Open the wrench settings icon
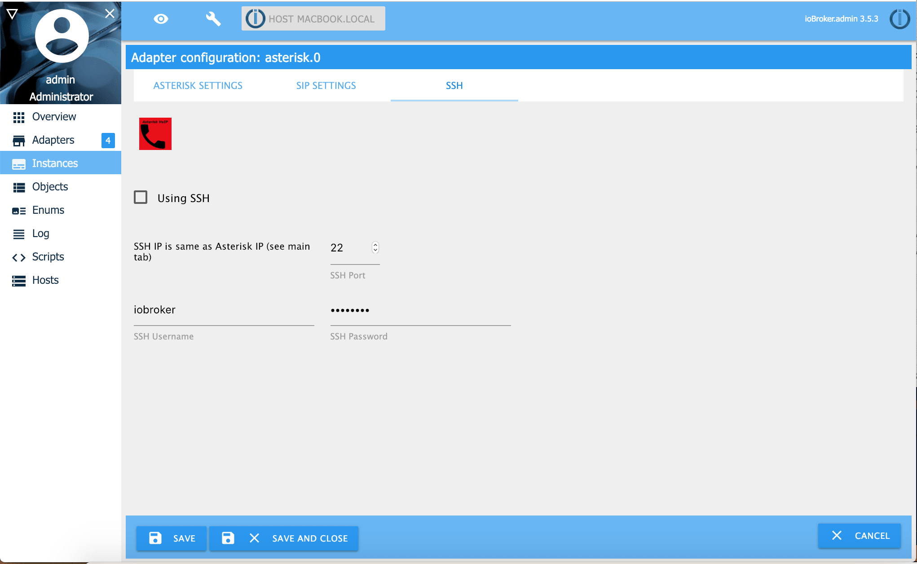The image size is (917, 564). coord(213,19)
